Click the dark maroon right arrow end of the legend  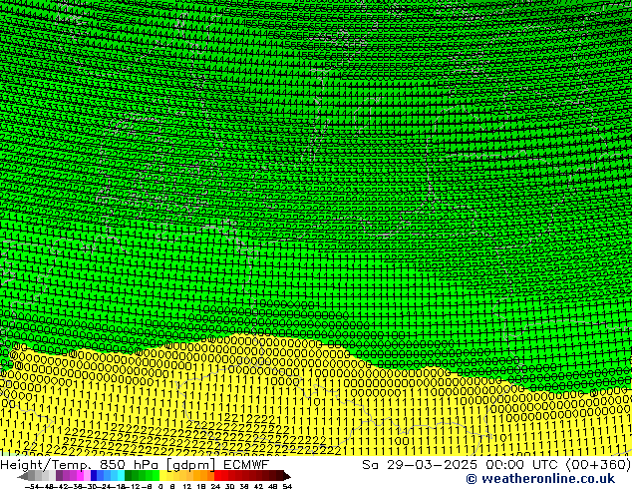tap(287, 476)
